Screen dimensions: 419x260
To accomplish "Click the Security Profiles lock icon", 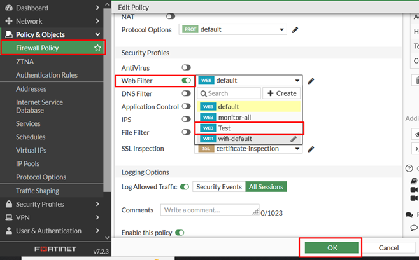I will pyautogui.click(x=8, y=204).
